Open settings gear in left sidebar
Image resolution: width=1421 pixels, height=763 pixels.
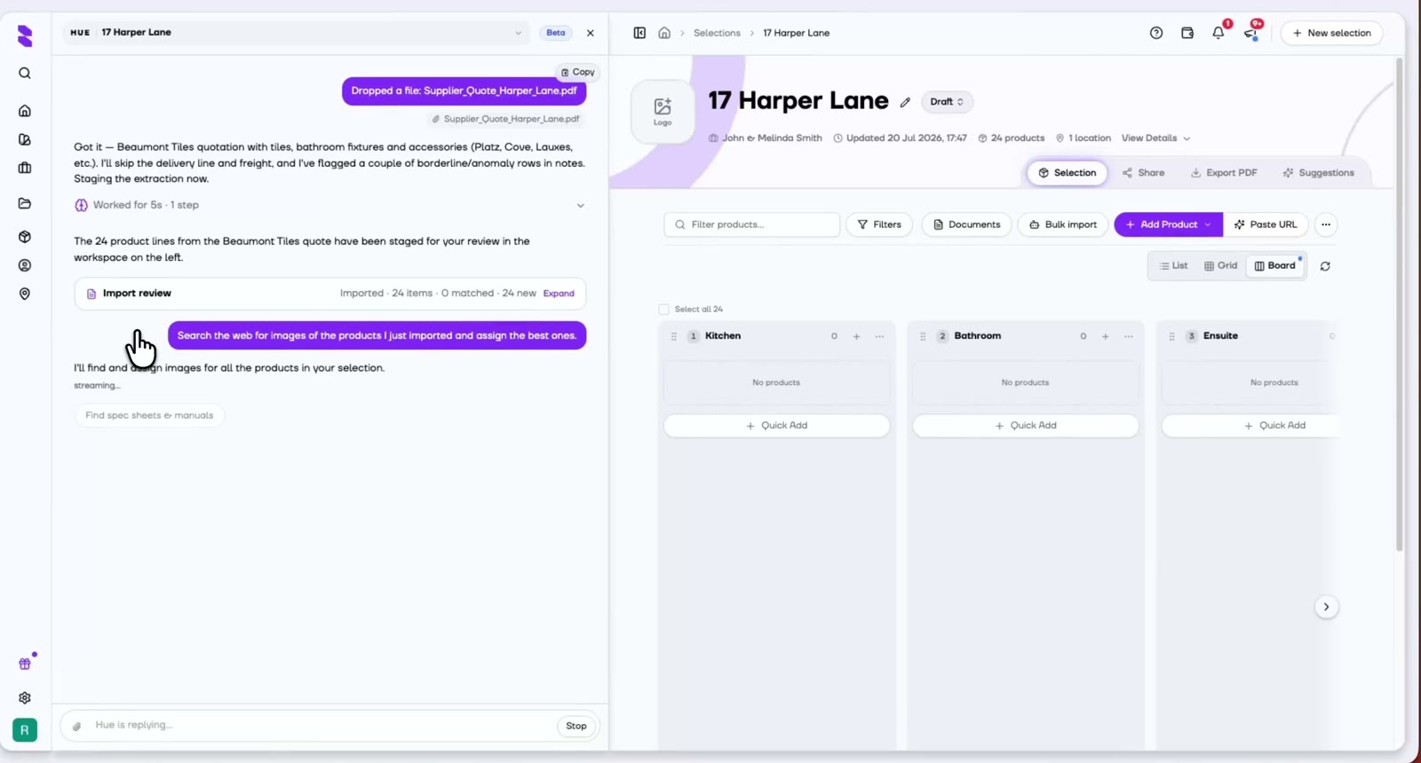25,698
